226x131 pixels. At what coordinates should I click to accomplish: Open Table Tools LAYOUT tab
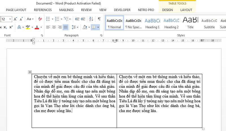tap(186, 10)
